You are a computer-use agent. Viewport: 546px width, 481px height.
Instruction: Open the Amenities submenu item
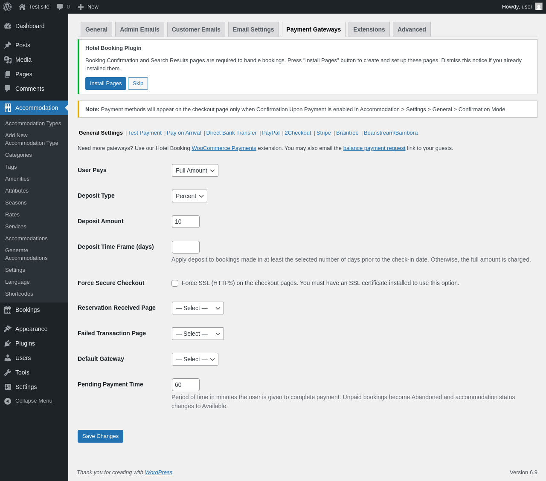tap(17, 179)
